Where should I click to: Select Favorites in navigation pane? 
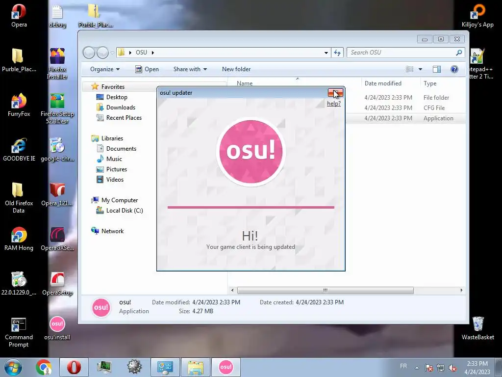[113, 87]
